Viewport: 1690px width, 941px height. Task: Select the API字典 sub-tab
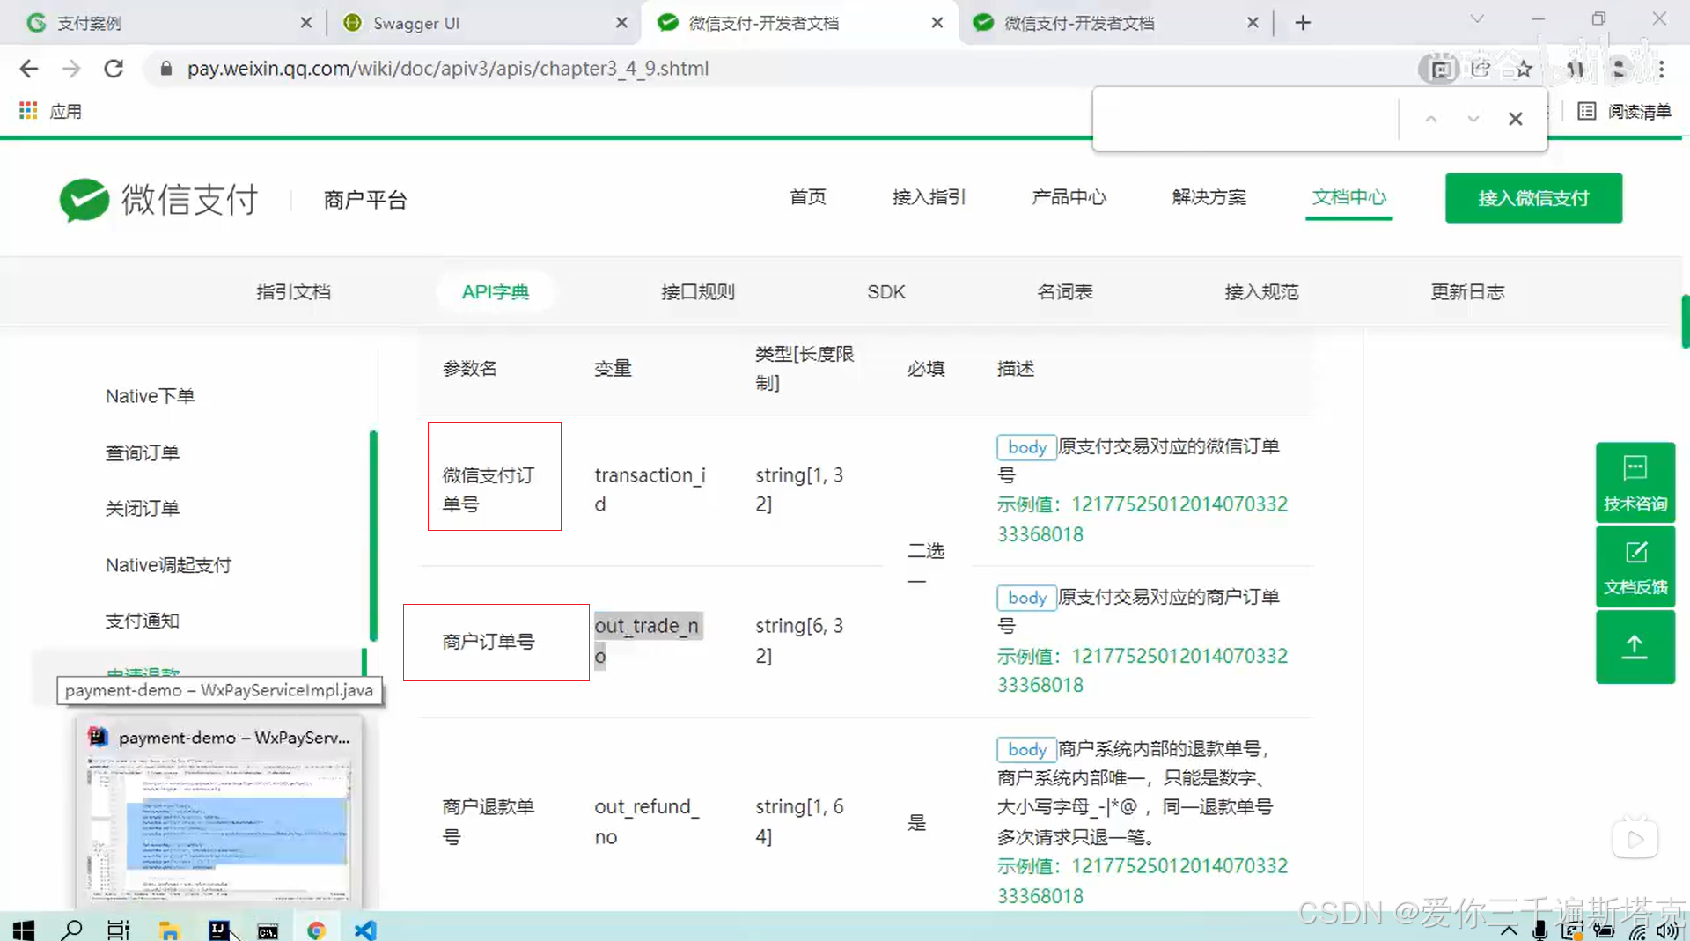pyautogui.click(x=495, y=292)
